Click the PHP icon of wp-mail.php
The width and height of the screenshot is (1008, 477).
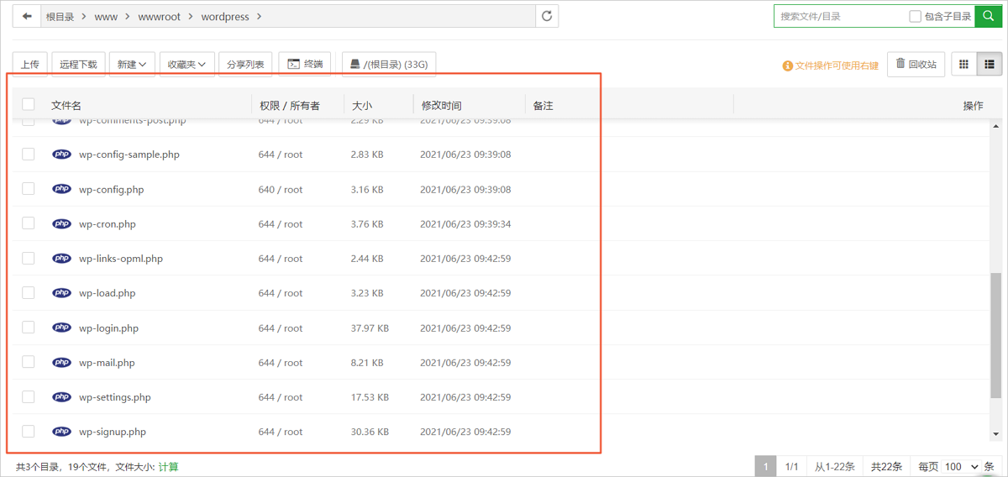pyautogui.click(x=61, y=363)
